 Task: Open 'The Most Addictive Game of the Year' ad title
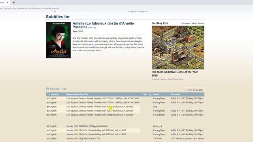(175, 74)
